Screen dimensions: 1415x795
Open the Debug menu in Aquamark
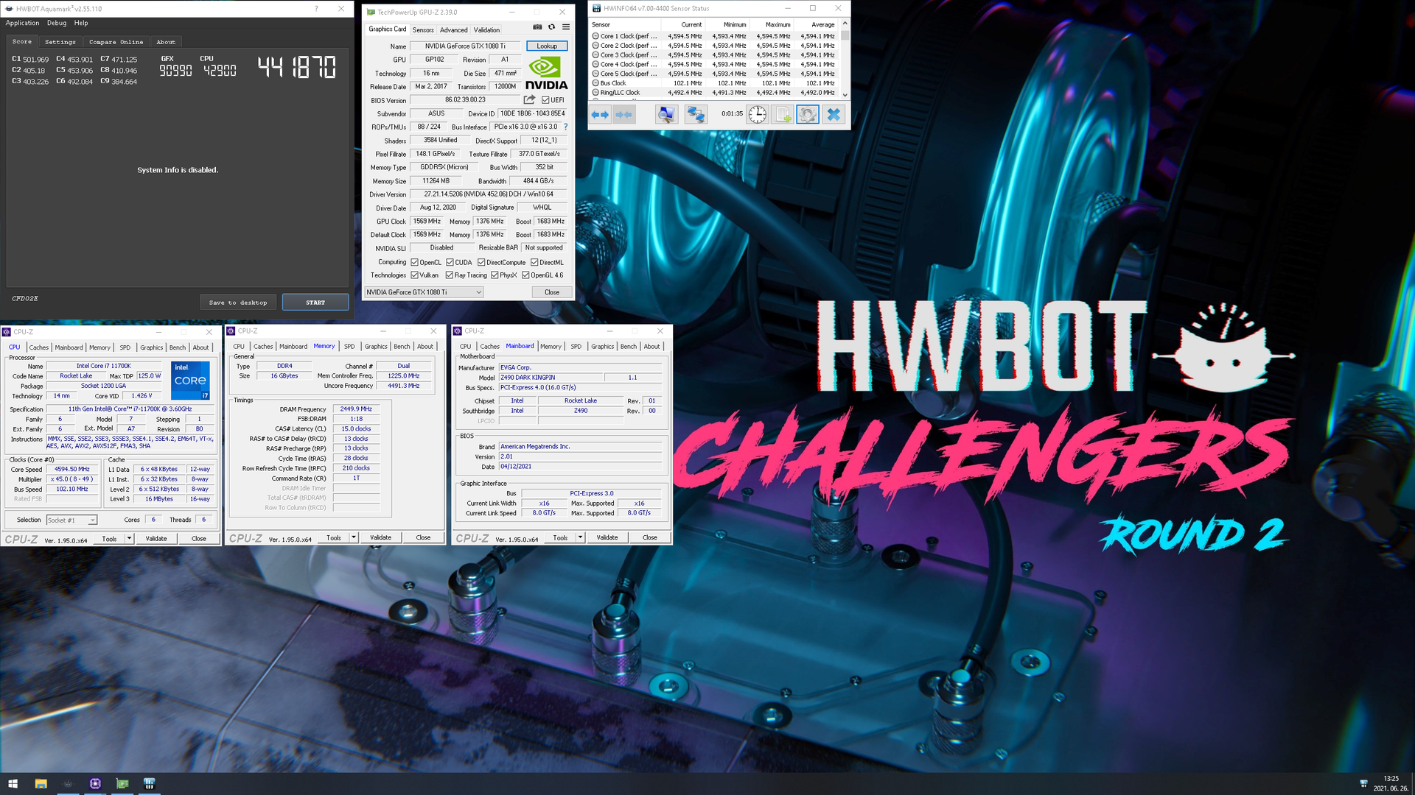tap(57, 23)
